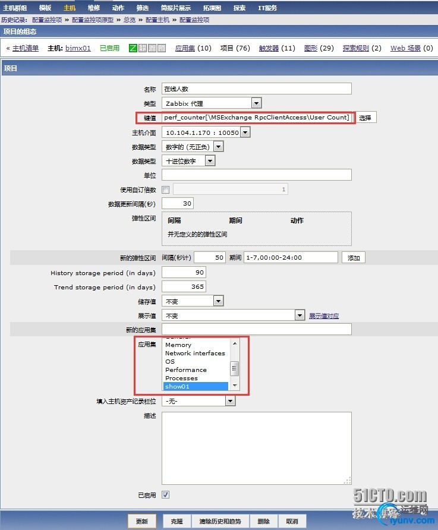Screen dimensions: 438x530
Task: Click 配置监控项原型 in history breadcrumb
Action: [93, 20]
